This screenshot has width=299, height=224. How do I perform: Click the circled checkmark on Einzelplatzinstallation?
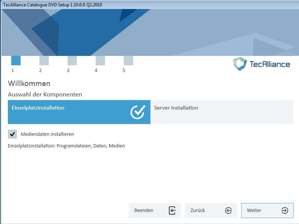(x=138, y=112)
